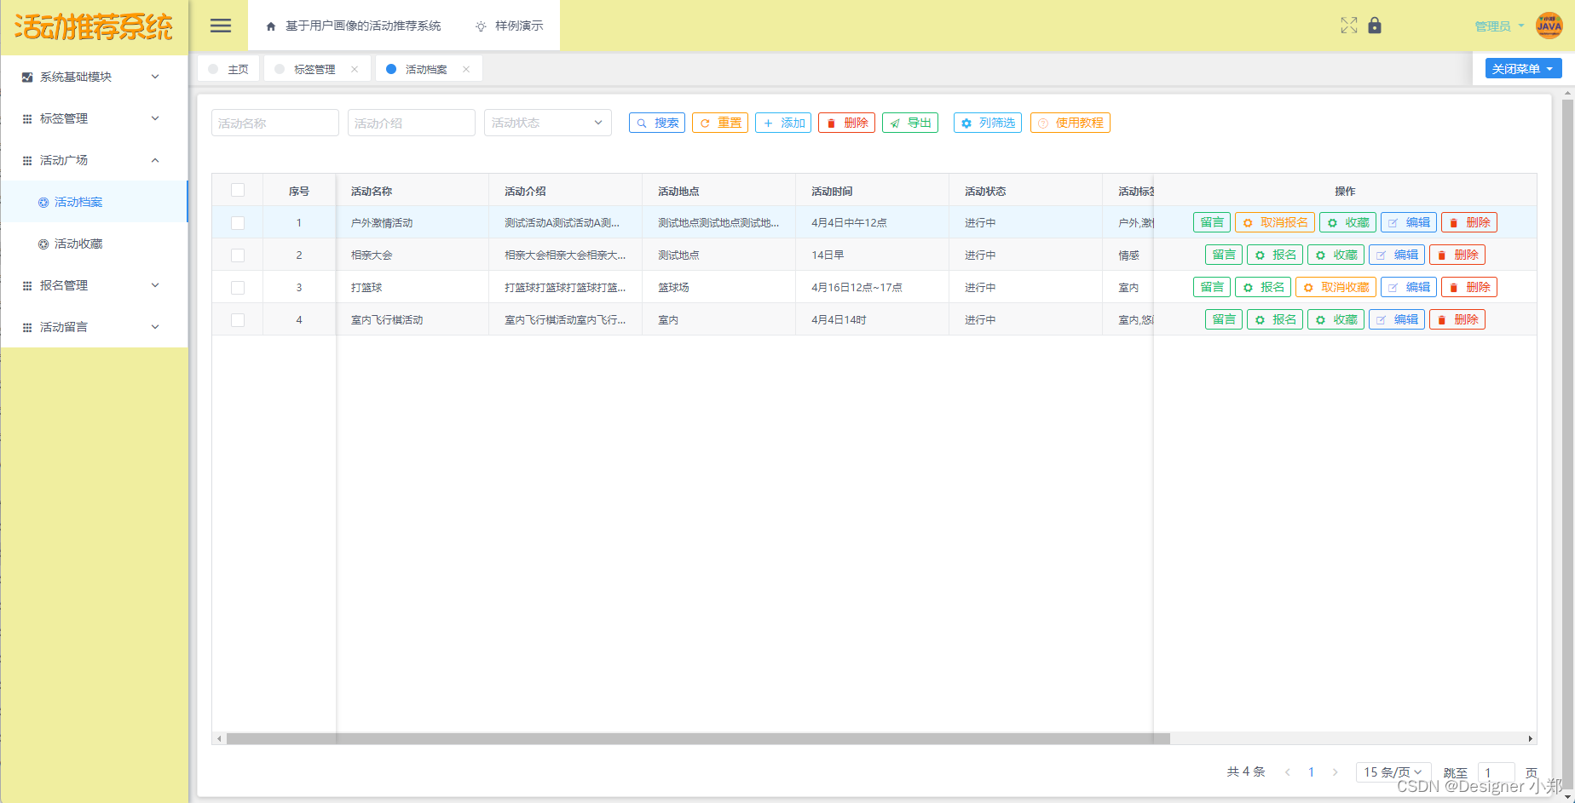This screenshot has height=803, width=1575.
Task: Click 搜索 button
Action: [x=657, y=123]
